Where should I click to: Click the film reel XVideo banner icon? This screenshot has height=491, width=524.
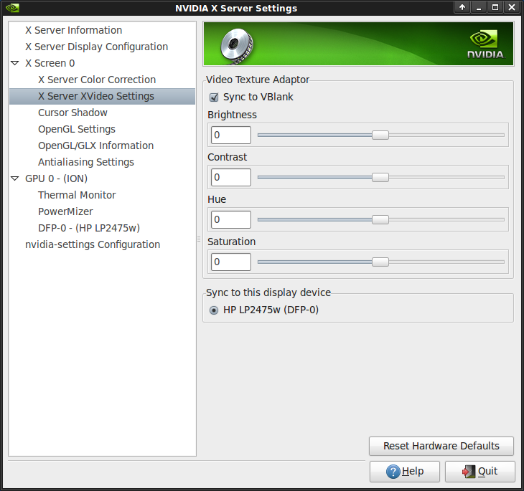(237, 46)
